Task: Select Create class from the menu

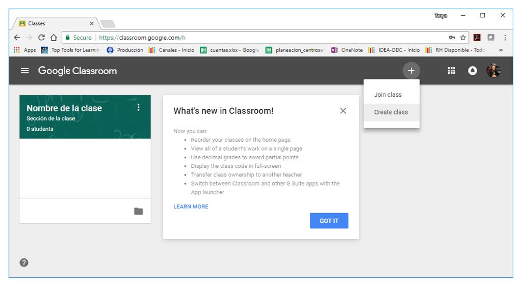Action: [391, 112]
